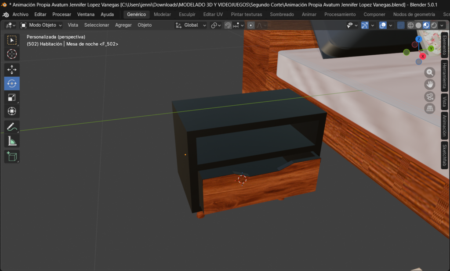Viewport: 450px width, 271px height.
Task: Open the Vista viewport menu
Action: pos(73,25)
